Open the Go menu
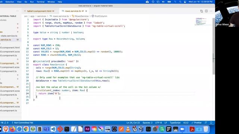The width and height of the screenshot is (239, 134). pos(26,2)
